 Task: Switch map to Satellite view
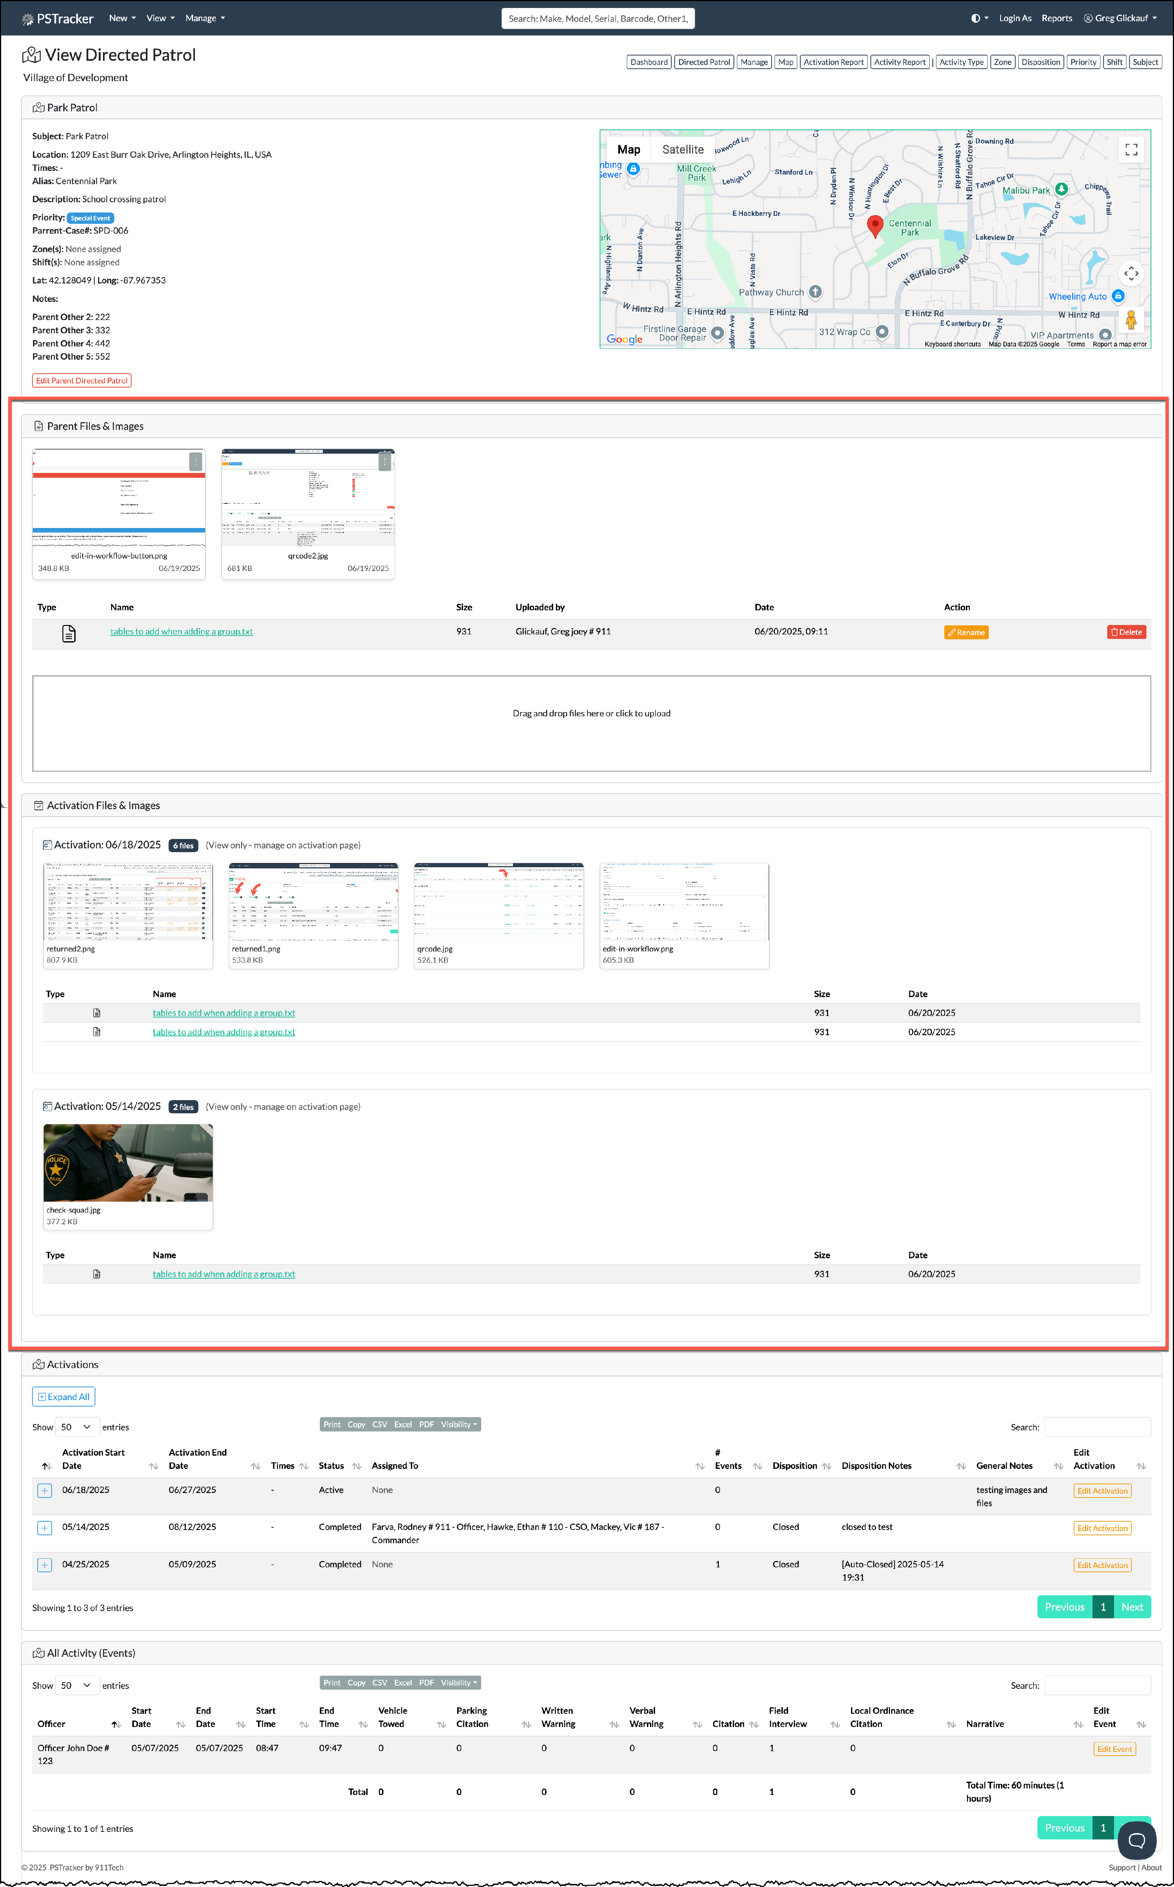pos(682,149)
